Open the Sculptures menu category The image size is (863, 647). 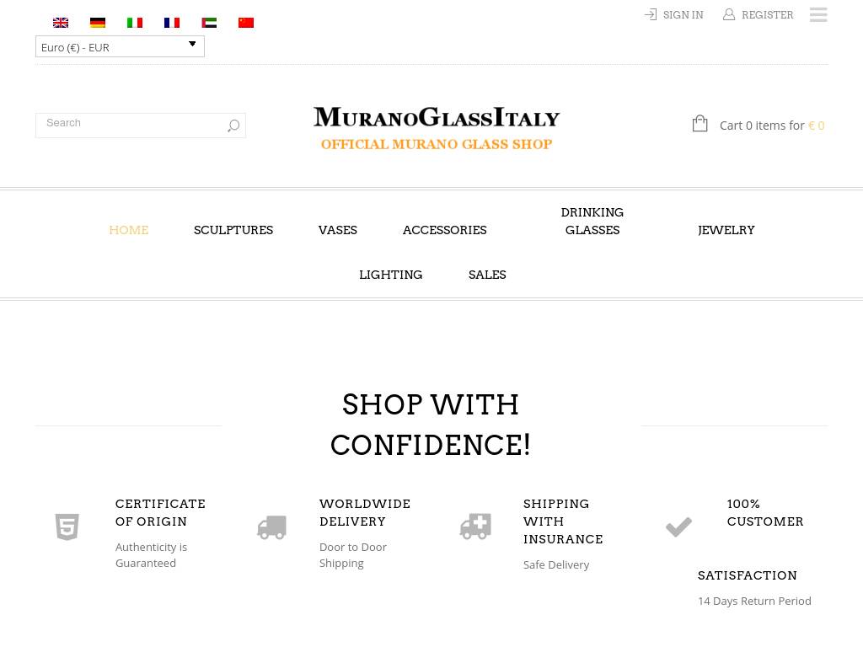(233, 230)
